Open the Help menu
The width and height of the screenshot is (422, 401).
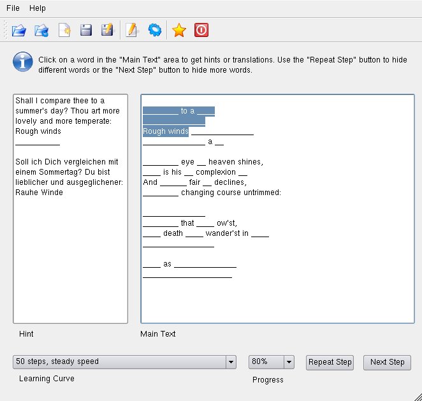[38, 8]
